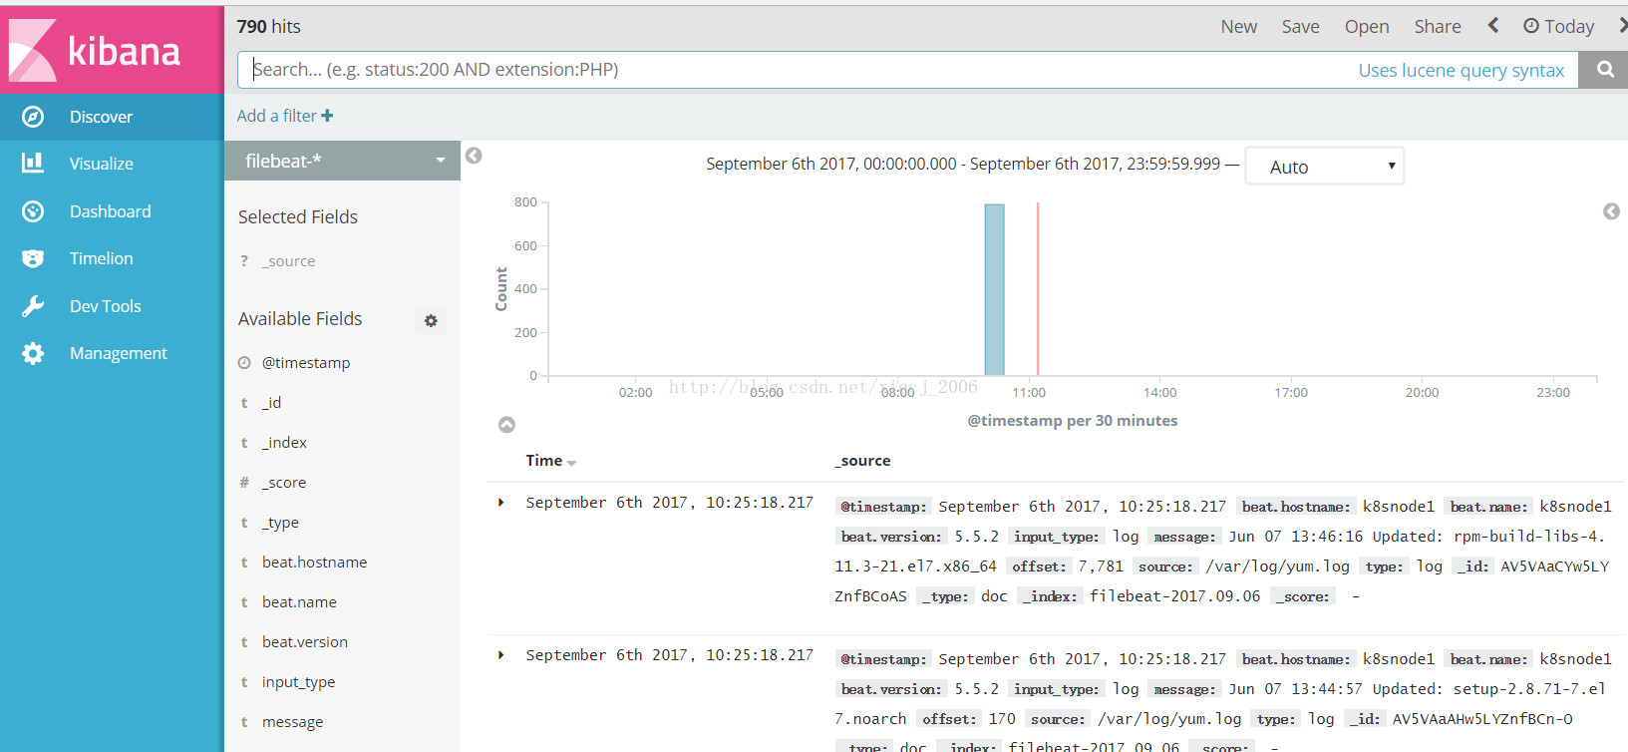Share the current search
Viewport: 1628px width, 752px height.
1438,27
